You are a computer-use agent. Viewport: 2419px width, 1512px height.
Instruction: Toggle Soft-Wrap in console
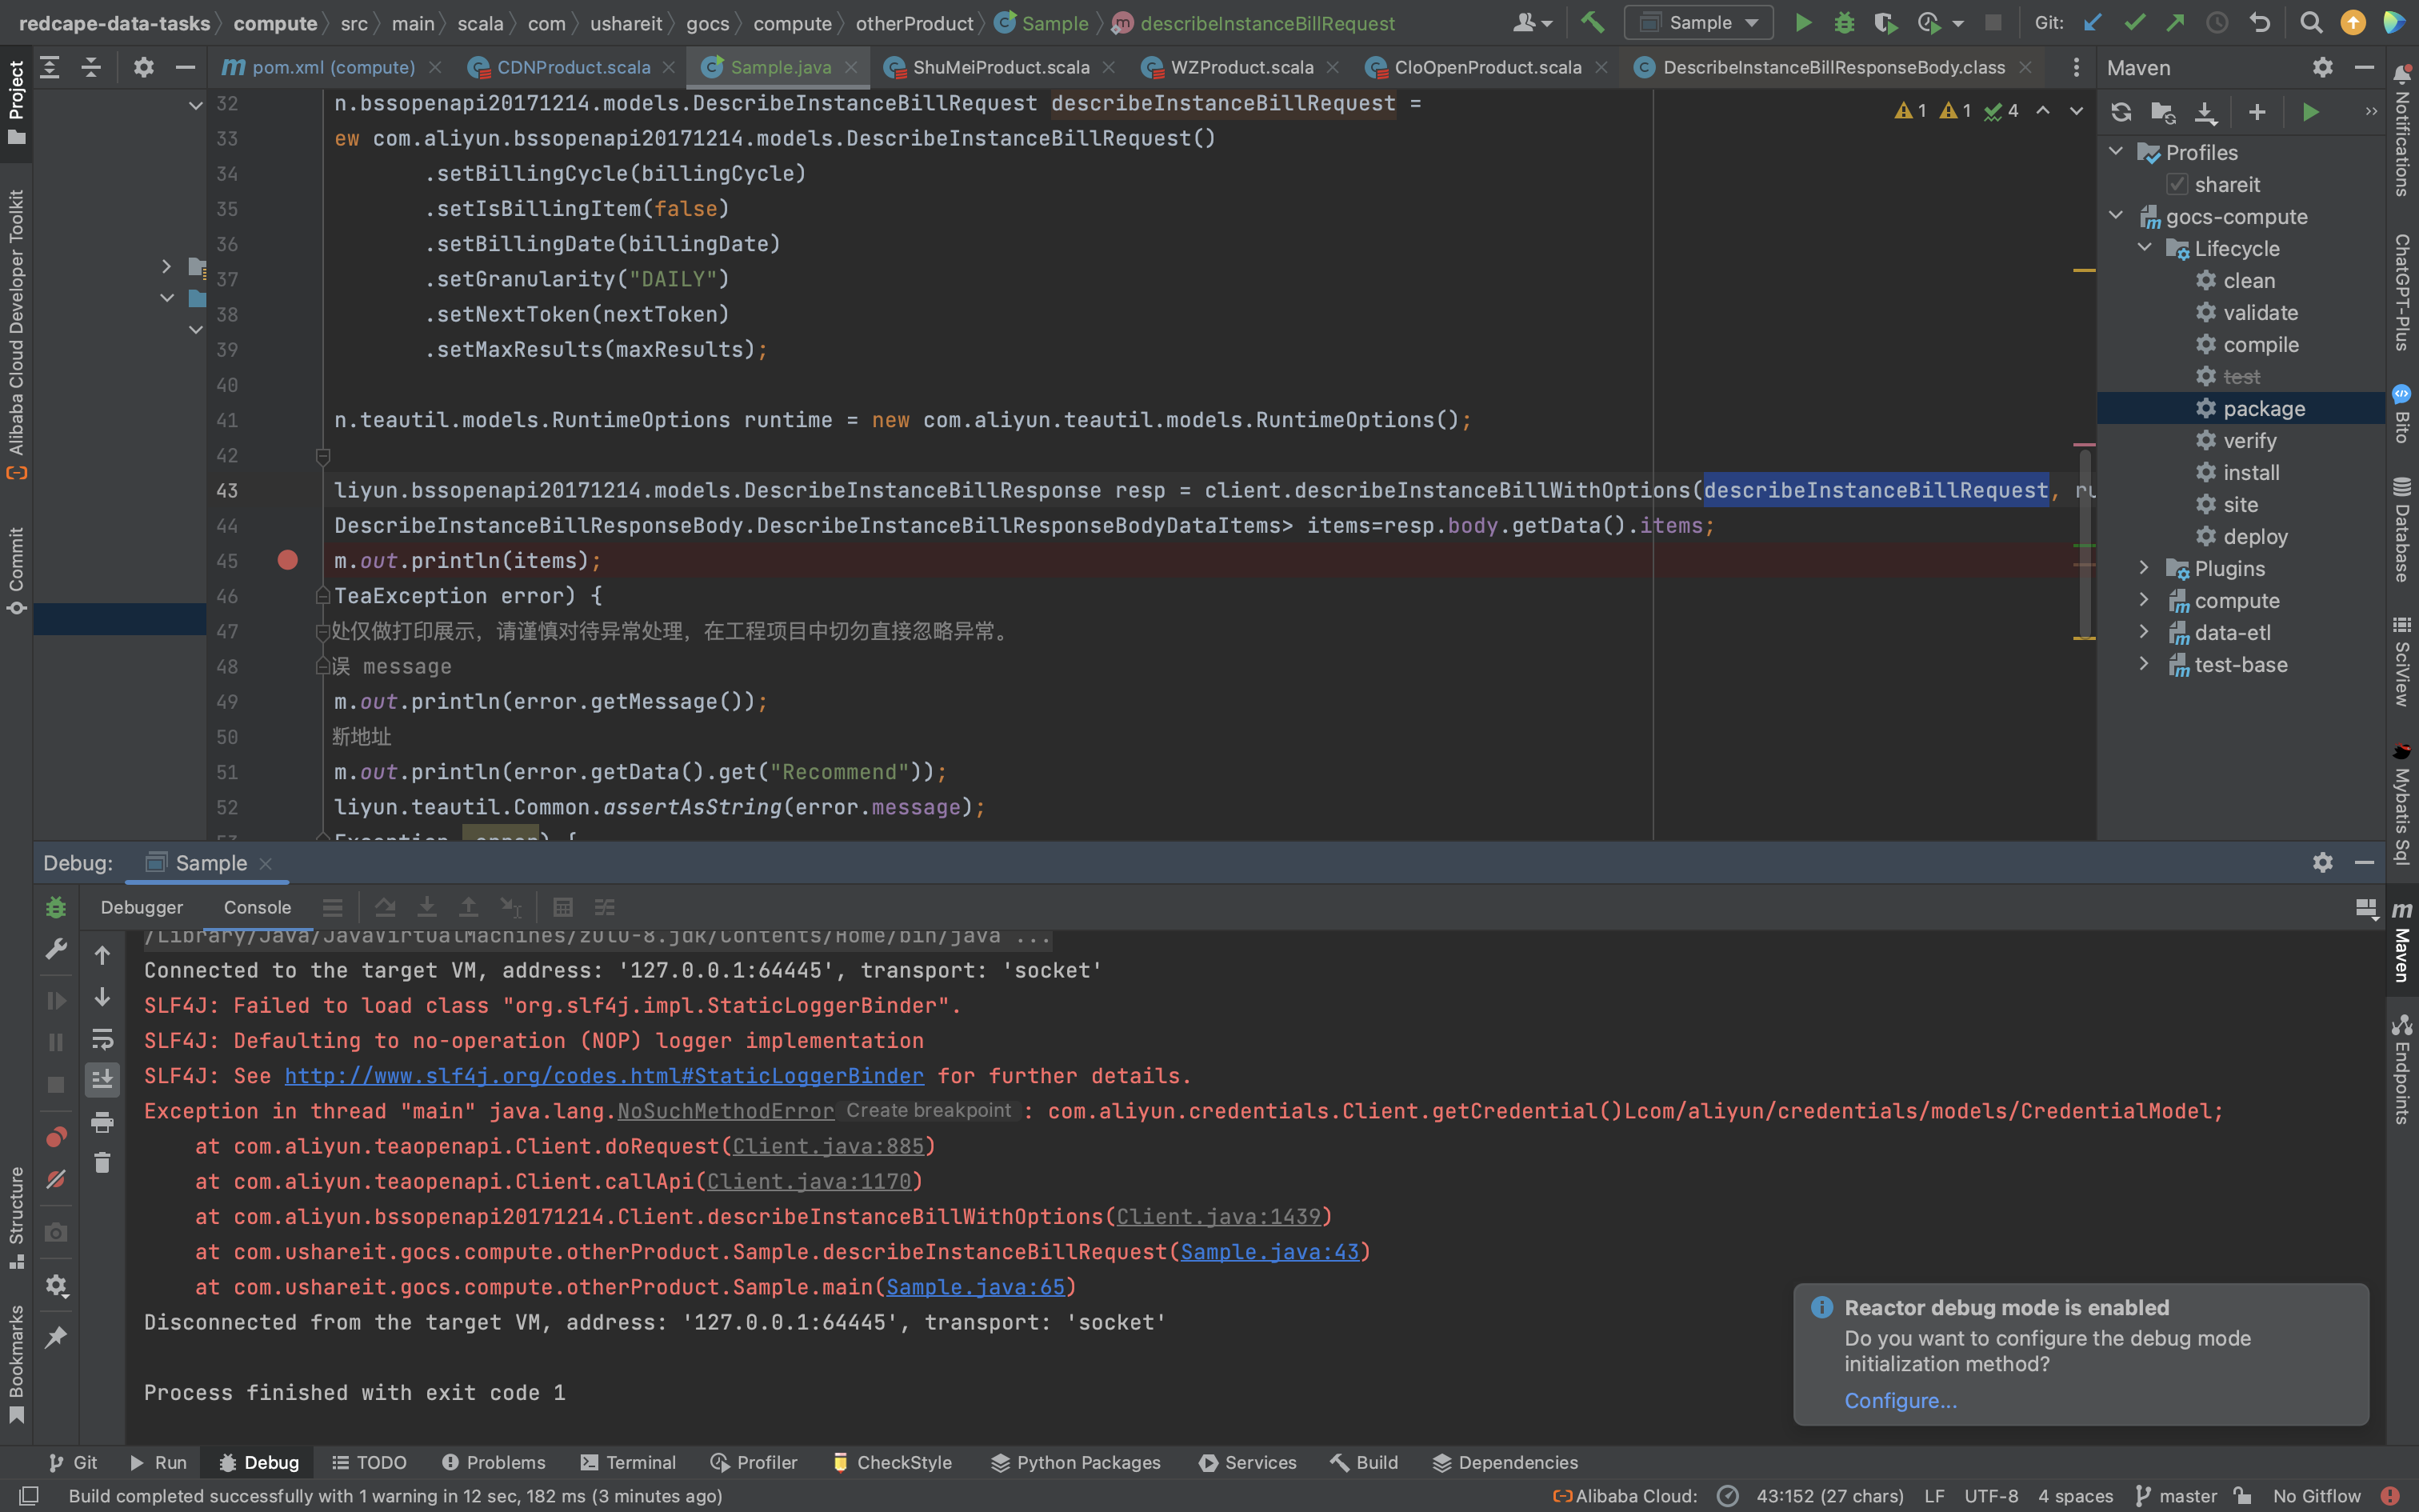pos(102,1039)
